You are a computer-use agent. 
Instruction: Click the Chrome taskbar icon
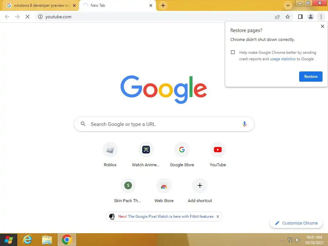click(x=67, y=240)
